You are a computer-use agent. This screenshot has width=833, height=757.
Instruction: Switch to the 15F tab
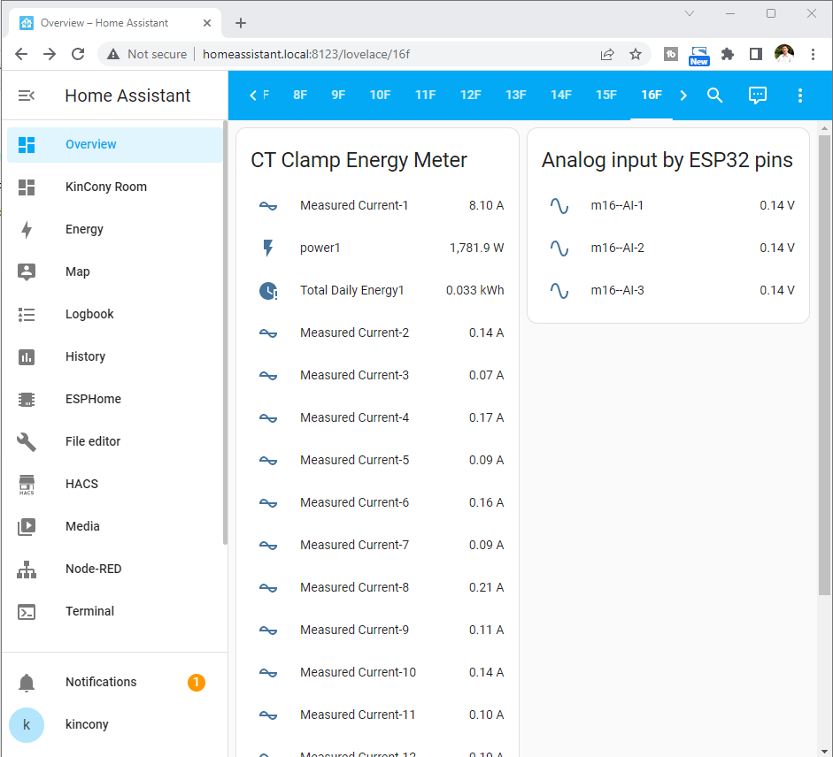coord(605,95)
